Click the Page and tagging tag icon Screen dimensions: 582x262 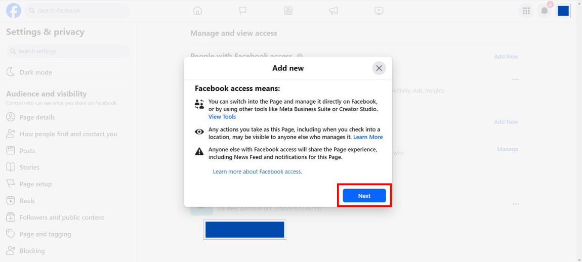(11, 234)
